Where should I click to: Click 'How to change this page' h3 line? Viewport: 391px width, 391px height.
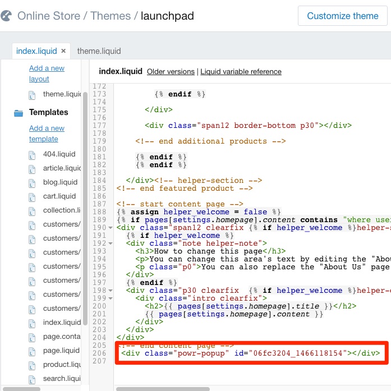[x=210, y=251]
